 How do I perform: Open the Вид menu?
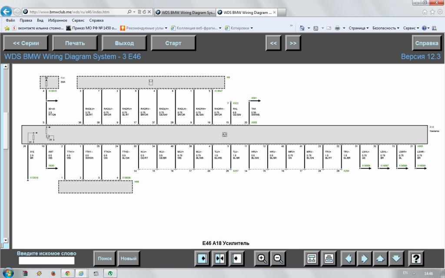tap(40, 20)
